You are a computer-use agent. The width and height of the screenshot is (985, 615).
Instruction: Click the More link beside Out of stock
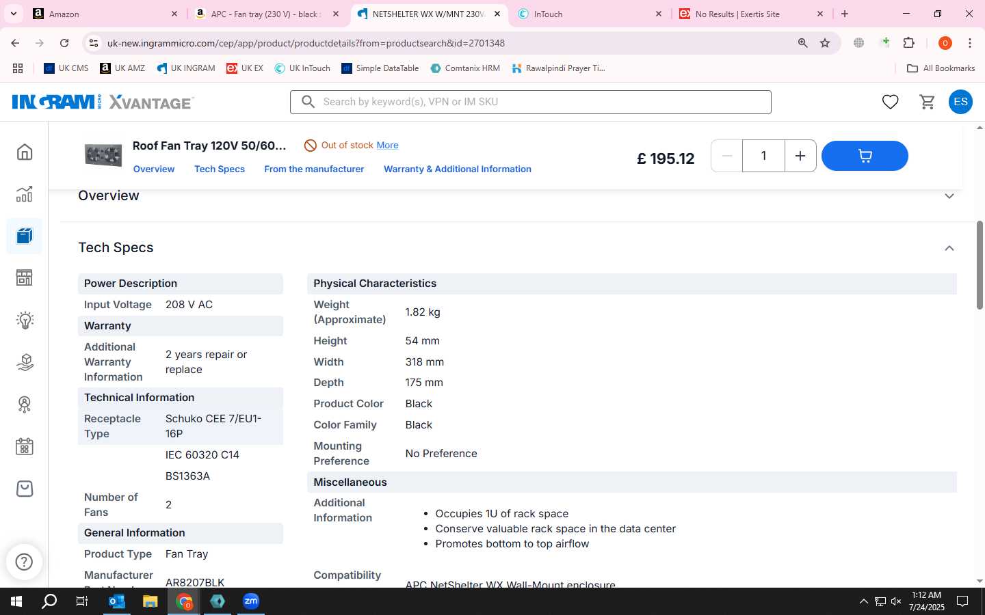pyautogui.click(x=387, y=145)
